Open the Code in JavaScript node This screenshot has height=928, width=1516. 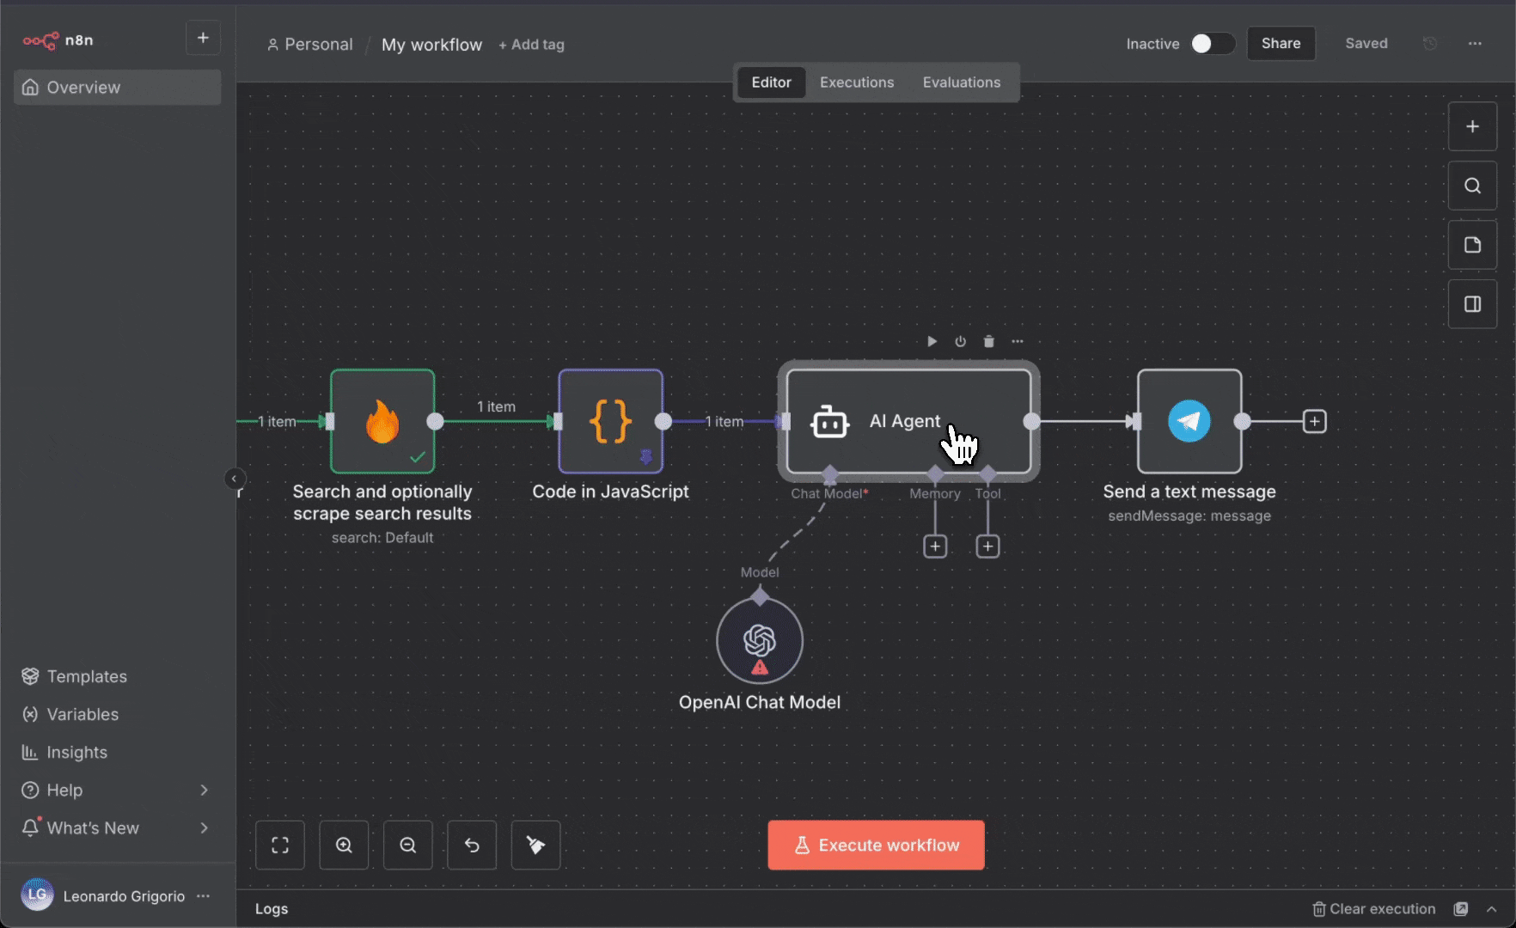[x=609, y=421]
